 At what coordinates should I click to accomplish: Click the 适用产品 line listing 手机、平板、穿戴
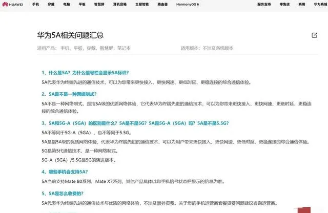pyautogui.click(x=84, y=48)
